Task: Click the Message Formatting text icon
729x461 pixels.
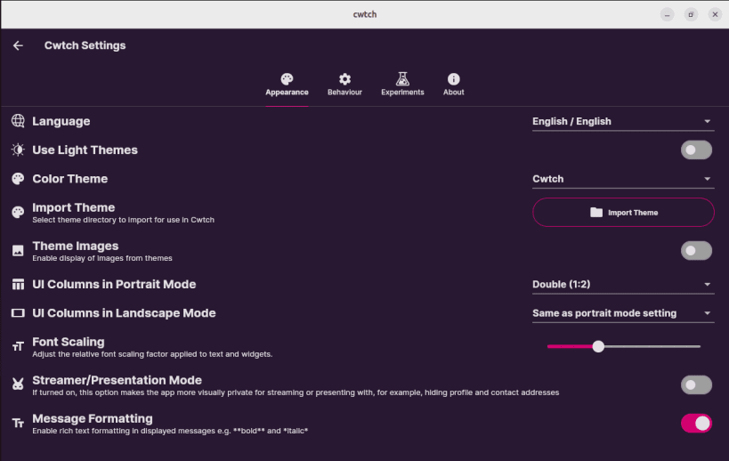Action: [x=18, y=424]
